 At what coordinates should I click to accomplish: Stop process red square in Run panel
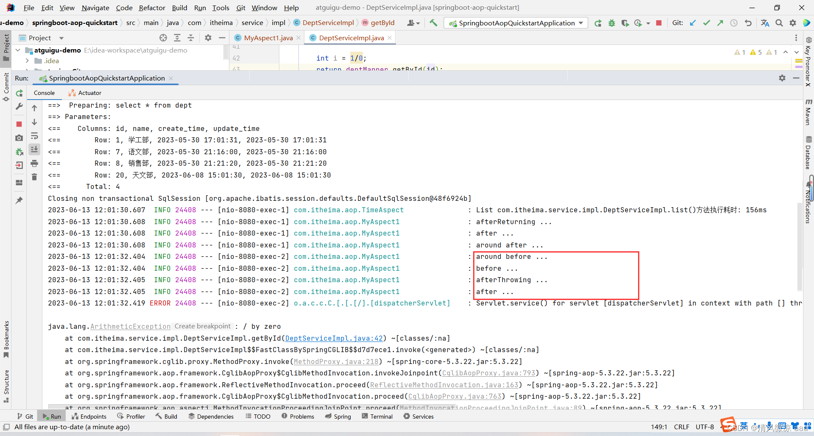point(19,124)
